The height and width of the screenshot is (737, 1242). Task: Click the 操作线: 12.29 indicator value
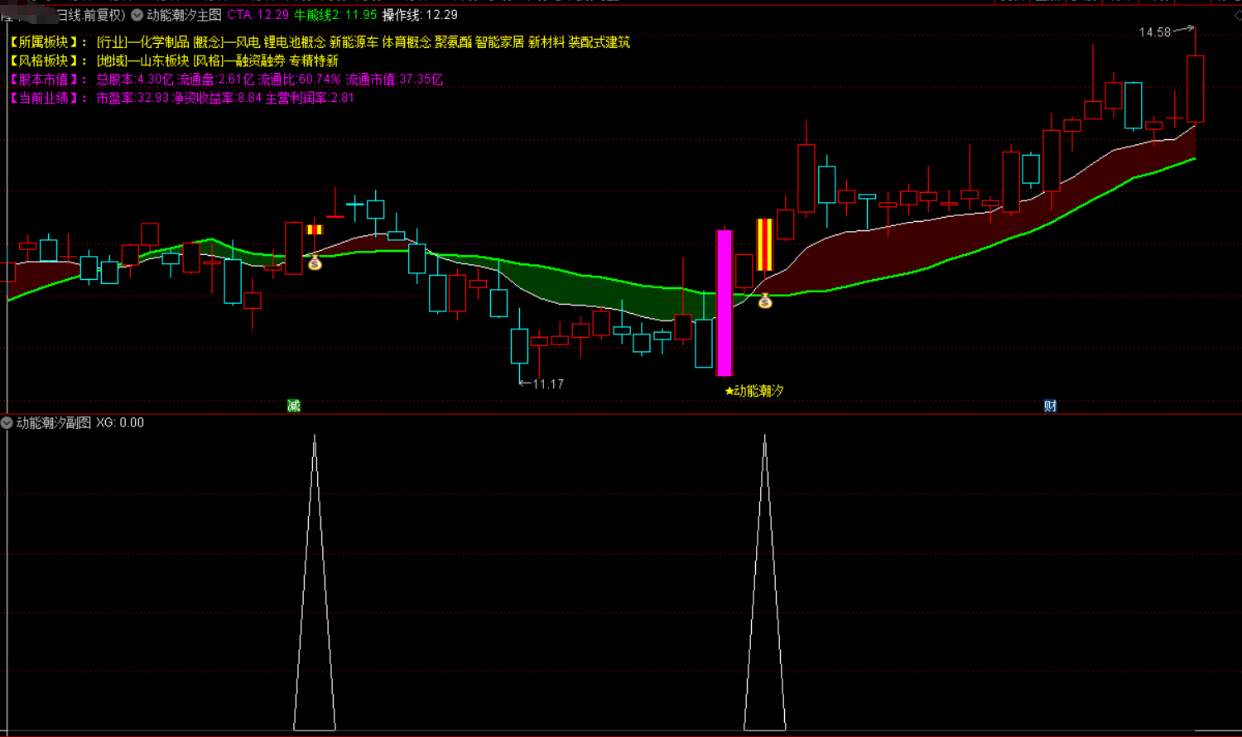[x=420, y=15]
